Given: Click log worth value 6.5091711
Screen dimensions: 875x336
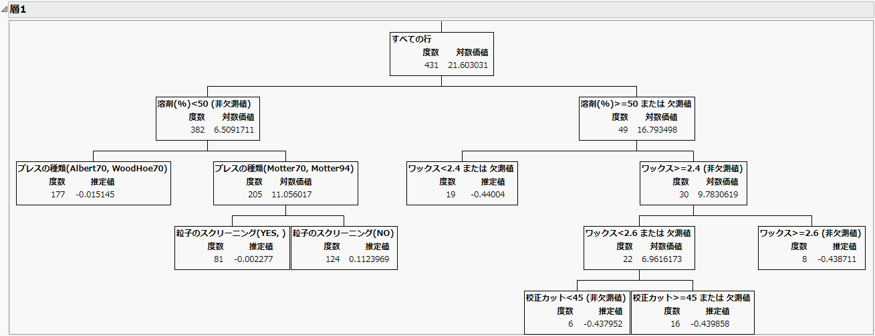Looking at the screenshot, I should (234, 129).
